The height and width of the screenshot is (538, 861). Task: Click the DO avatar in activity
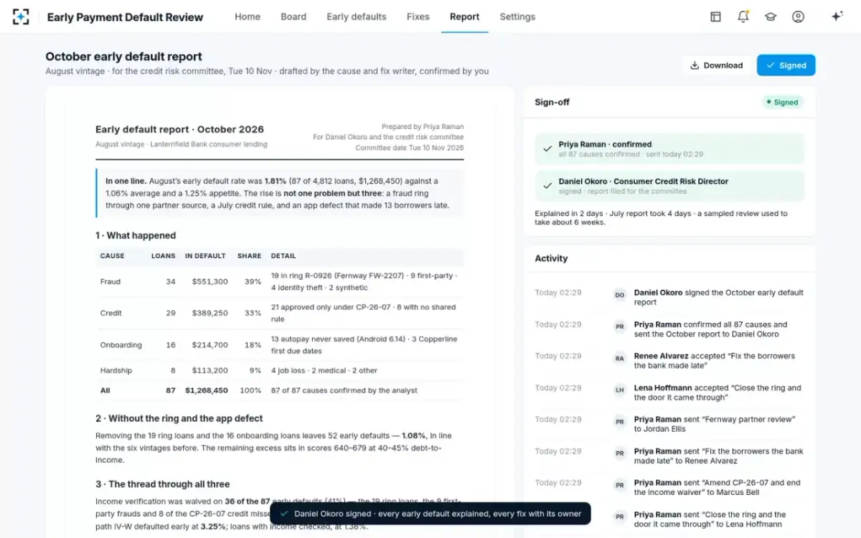tap(619, 294)
